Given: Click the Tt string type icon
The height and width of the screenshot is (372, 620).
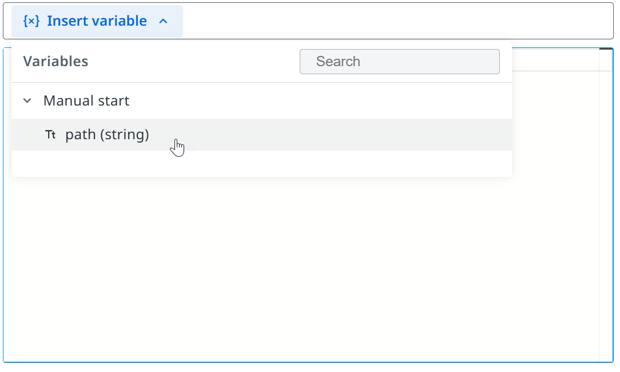Looking at the screenshot, I should (50, 135).
